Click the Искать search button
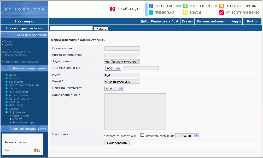Image resolution: width=263 pixels, height=158 pixels. point(101,29)
